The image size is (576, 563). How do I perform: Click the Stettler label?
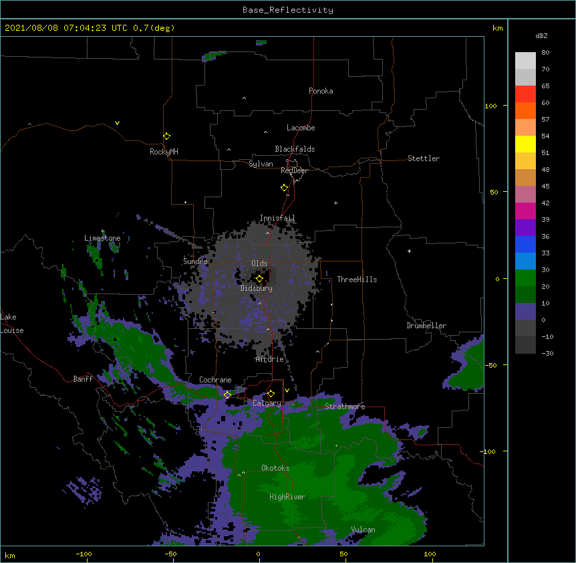[x=424, y=158]
